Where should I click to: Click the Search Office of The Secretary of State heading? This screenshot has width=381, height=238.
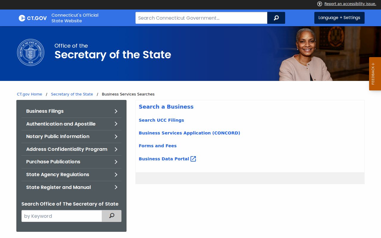70,204
